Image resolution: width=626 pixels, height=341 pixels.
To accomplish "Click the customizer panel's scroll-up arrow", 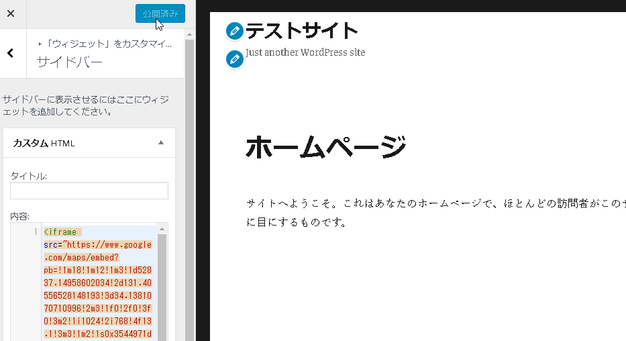I will coord(189,34).
